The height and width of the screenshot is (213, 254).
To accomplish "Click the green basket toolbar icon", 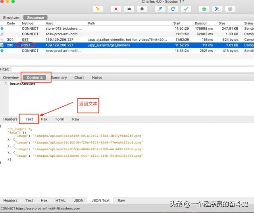I will (204, 9).
